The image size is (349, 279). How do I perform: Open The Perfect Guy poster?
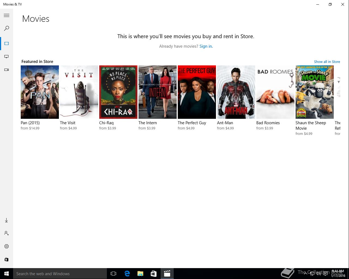[x=197, y=92]
